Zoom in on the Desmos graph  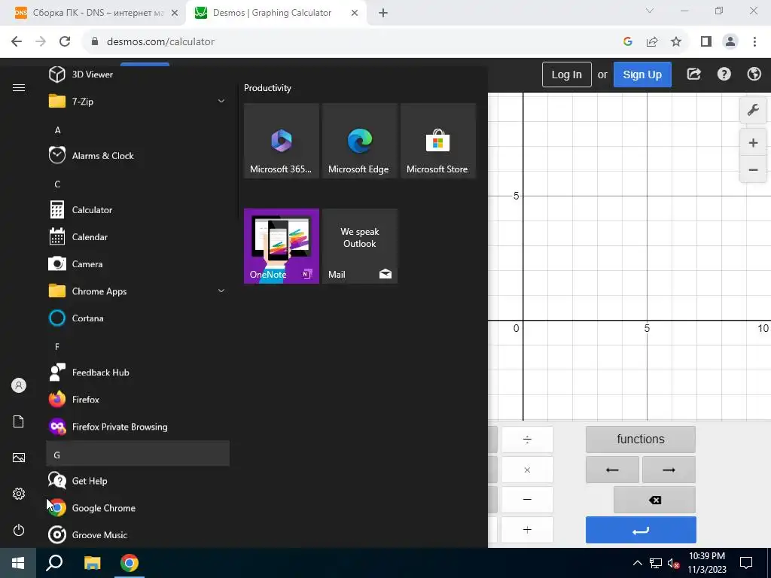pyautogui.click(x=753, y=143)
